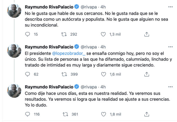
Task: Like the tweet with 1,8 mil likes
Action: 103,114
